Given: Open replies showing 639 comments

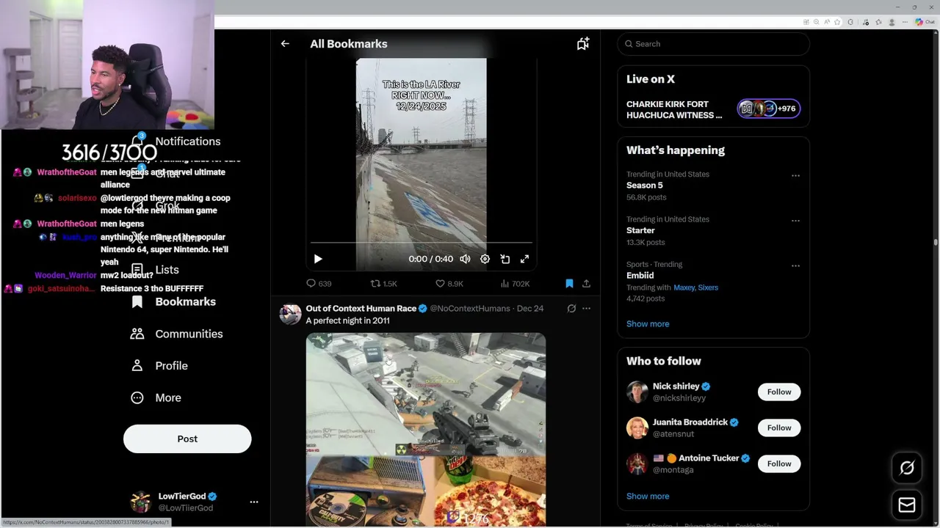Looking at the screenshot, I should coord(319,284).
